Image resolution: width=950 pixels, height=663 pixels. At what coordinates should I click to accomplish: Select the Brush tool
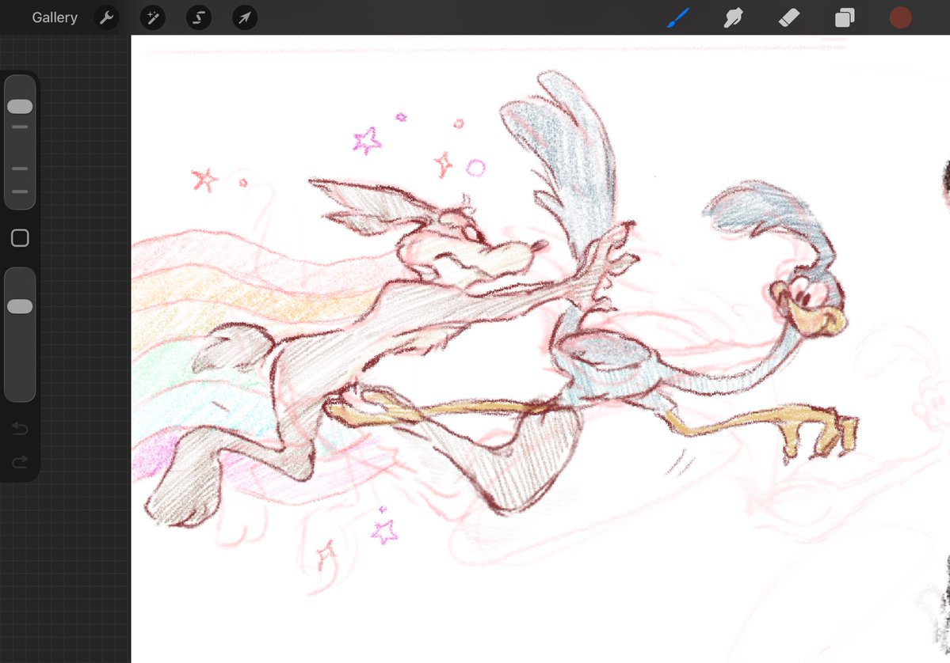pyautogui.click(x=678, y=17)
